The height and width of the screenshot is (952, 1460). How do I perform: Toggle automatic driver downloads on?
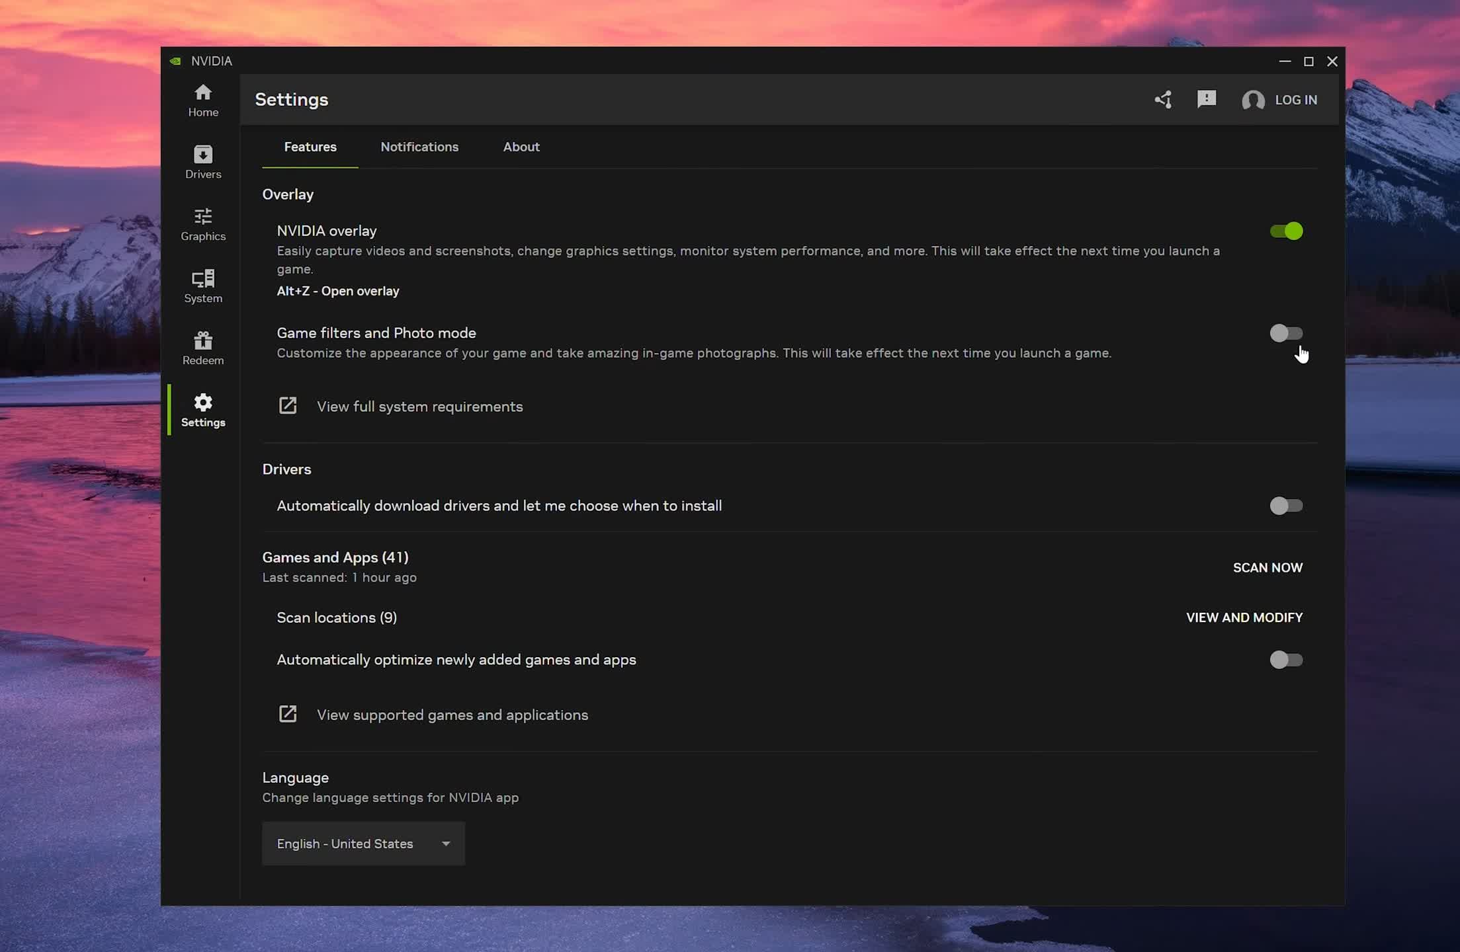(1286, 506)
